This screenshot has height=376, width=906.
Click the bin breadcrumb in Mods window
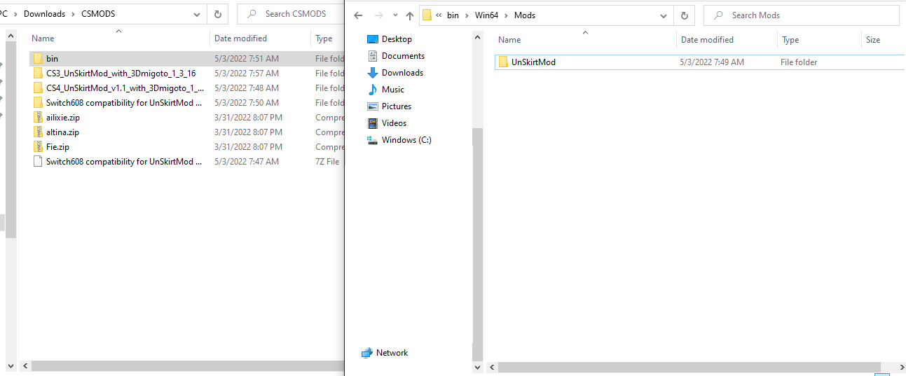point(453,15)
